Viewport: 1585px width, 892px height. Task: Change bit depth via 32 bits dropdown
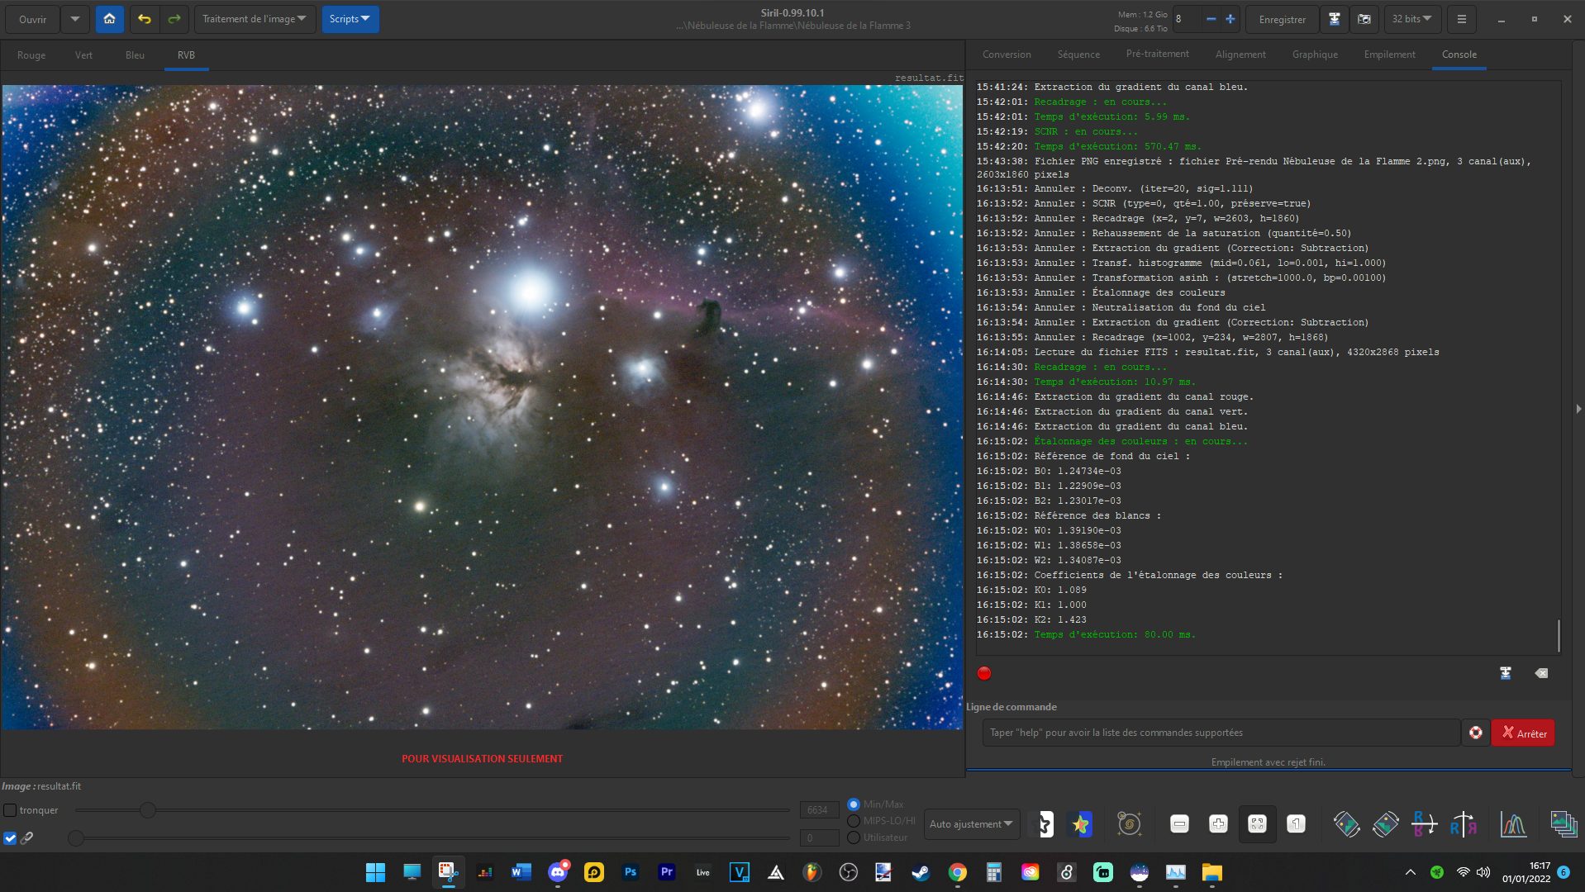tap(1412, 19)
